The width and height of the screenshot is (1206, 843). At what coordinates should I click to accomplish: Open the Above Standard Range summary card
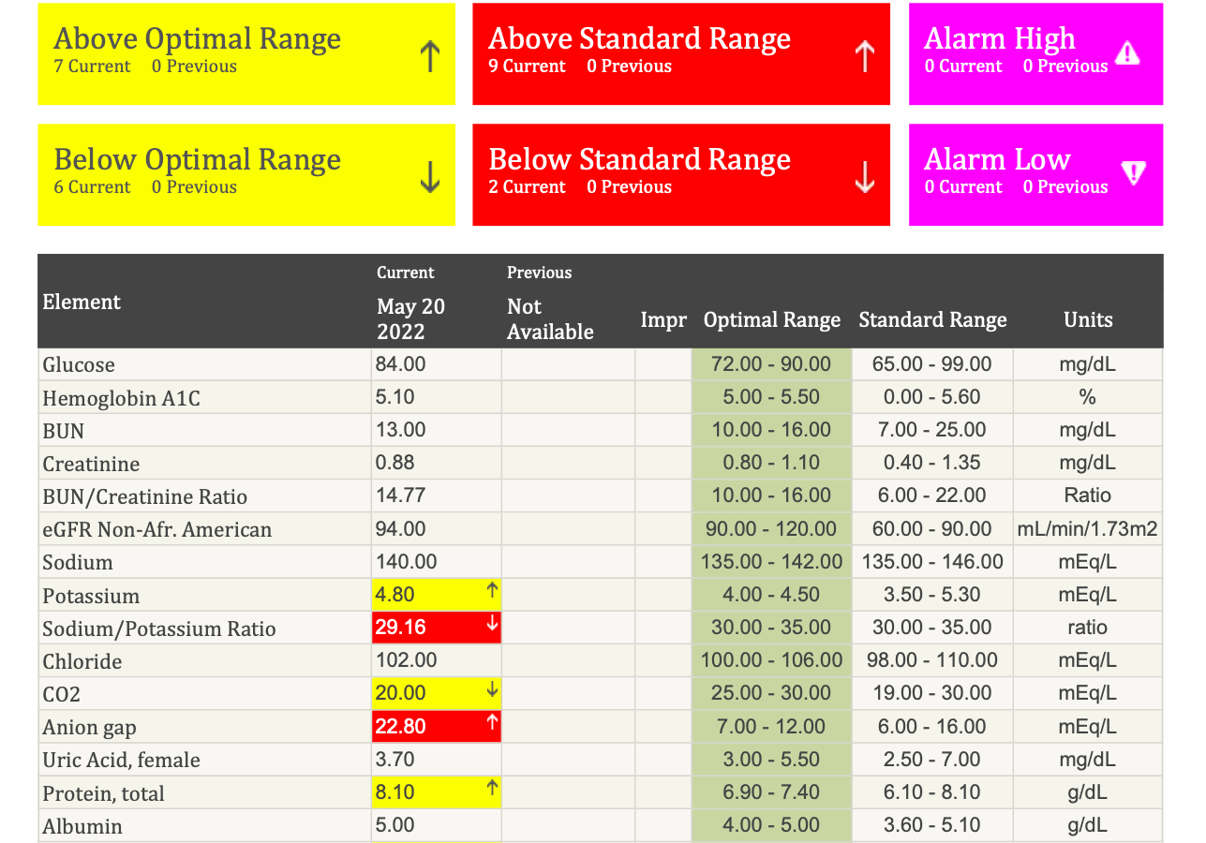pyautogui.click(x=681, y=54)
